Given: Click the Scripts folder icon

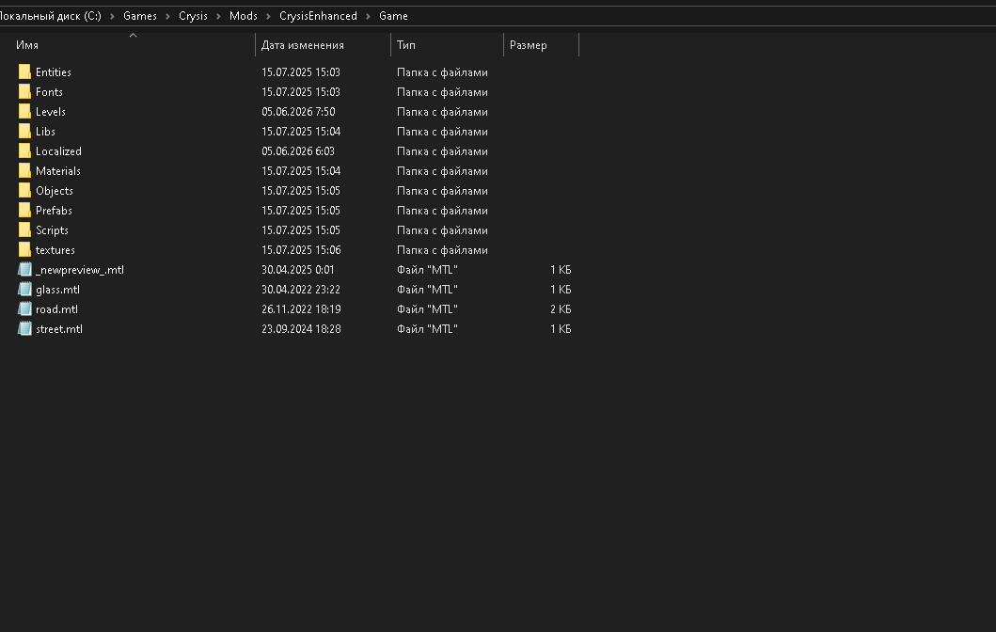Looking at the screenshot, I should pyautogui.click(x=24, y=229).
